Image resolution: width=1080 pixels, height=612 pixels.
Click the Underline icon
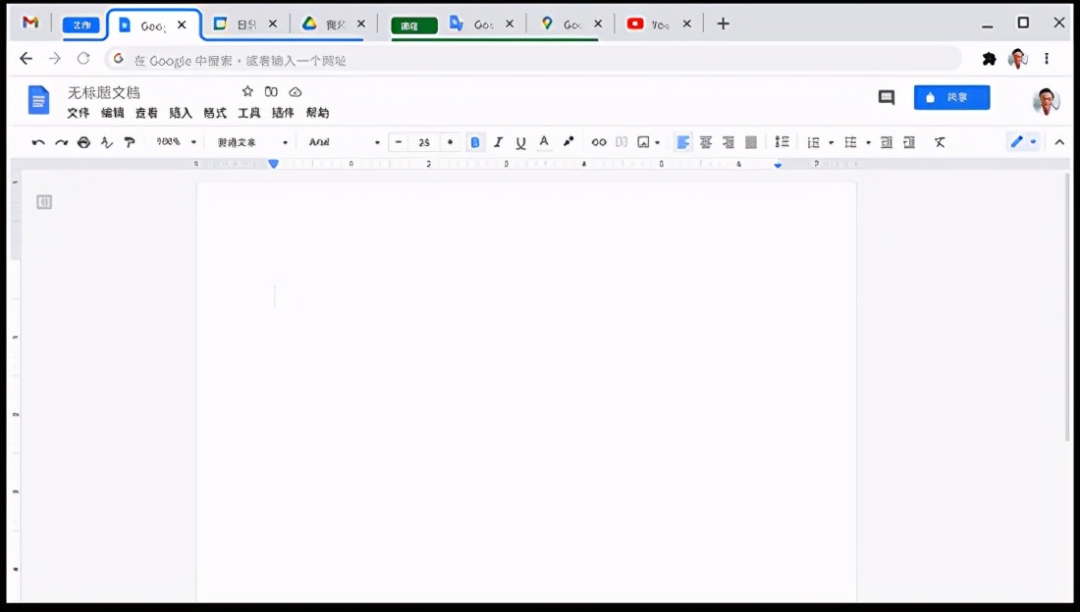520,141
